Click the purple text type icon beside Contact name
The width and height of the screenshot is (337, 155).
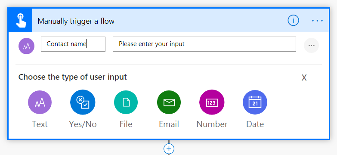tap(26, 46)
